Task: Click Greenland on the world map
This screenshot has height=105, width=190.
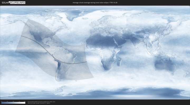Action: click(x=71, y=14)
